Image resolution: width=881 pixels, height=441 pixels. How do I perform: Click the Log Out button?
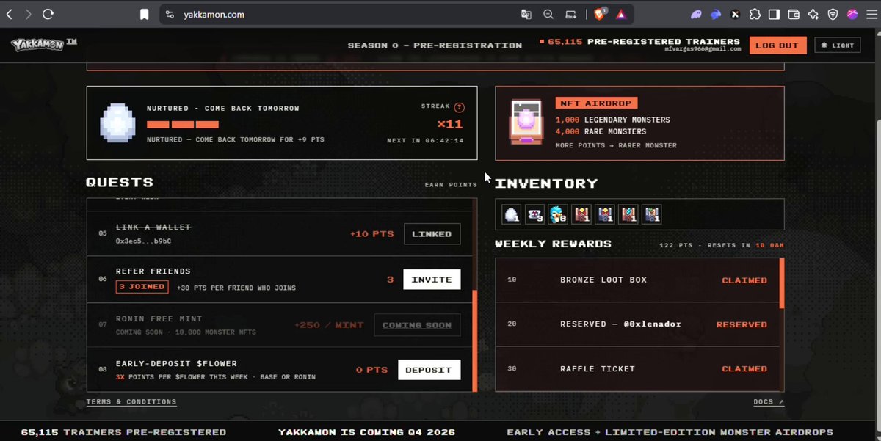(x=777, y=45)
